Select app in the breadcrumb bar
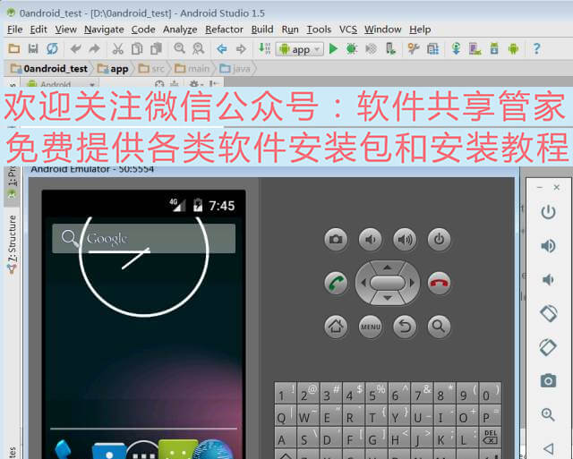 click(113, 68)
